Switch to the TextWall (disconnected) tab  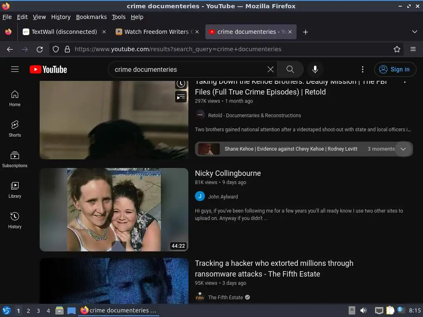coord(64,32)
